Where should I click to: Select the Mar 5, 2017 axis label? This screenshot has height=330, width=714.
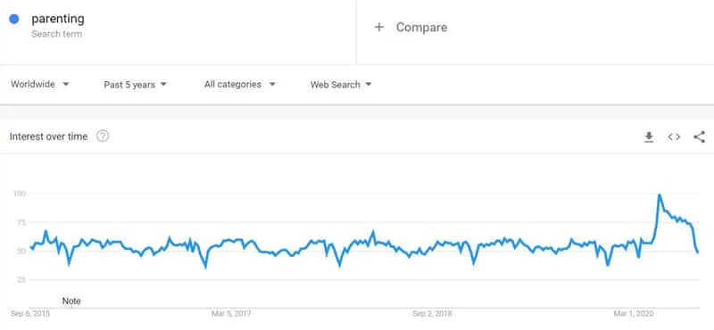231,314
